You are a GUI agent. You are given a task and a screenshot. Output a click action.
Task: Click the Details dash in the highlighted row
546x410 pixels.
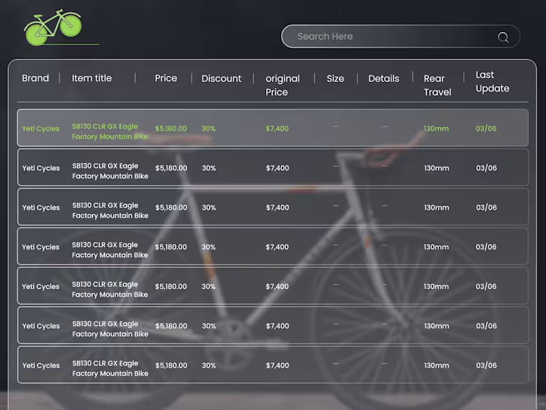(384, 126)
